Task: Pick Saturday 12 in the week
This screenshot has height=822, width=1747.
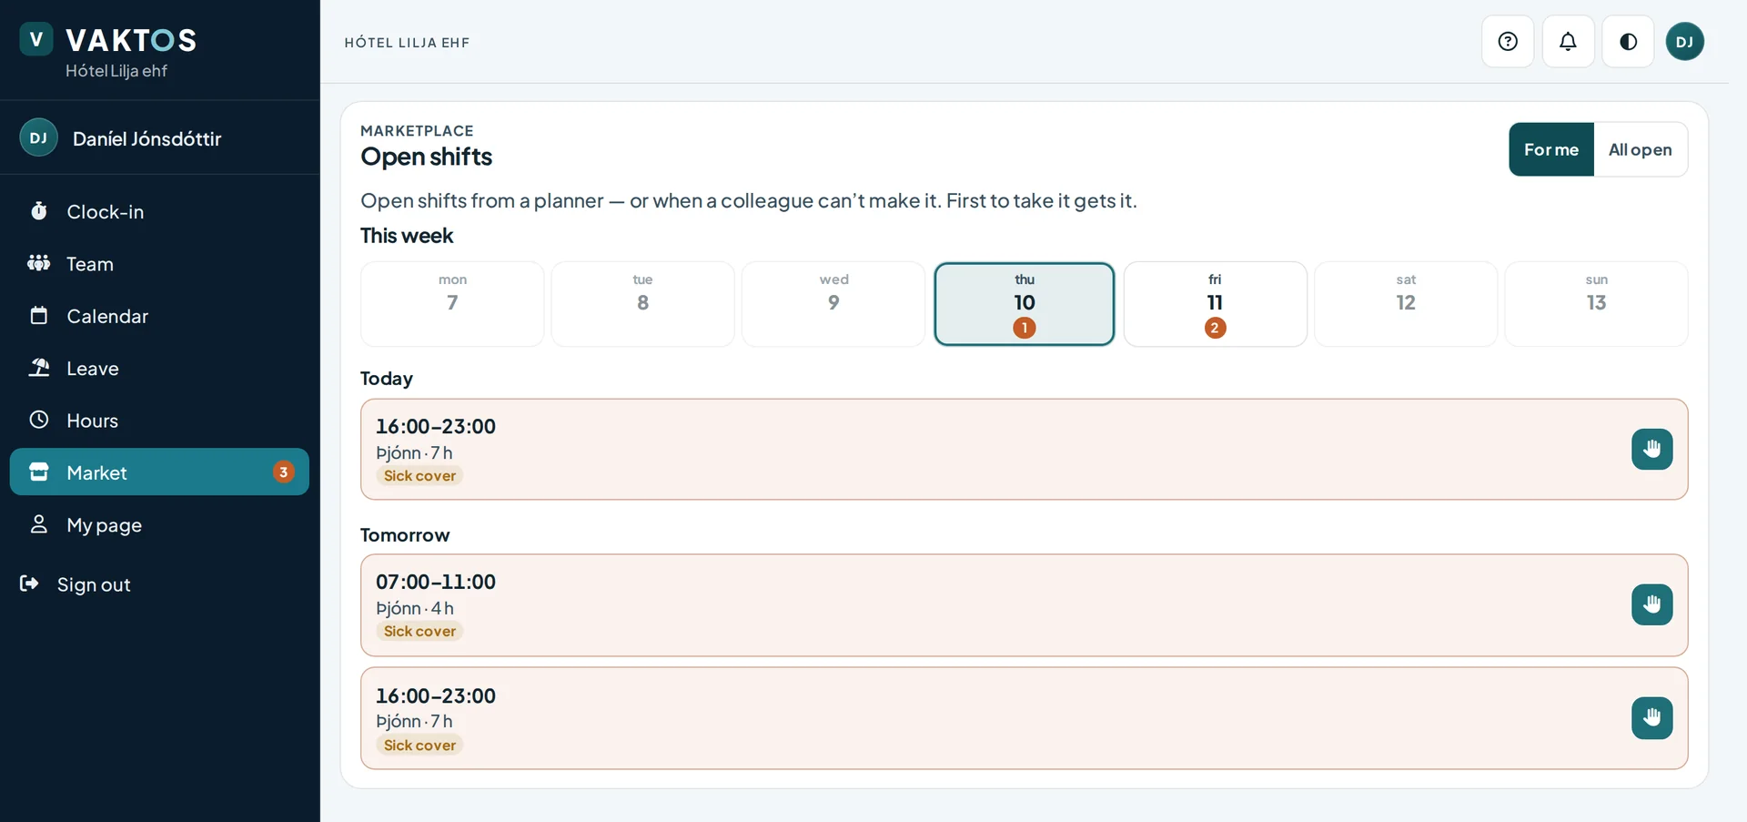Action: tap(1406, 304)
